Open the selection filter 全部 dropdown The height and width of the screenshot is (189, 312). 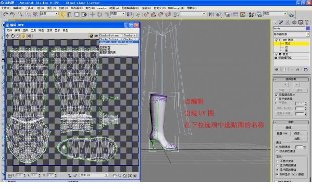click(56, 14)
